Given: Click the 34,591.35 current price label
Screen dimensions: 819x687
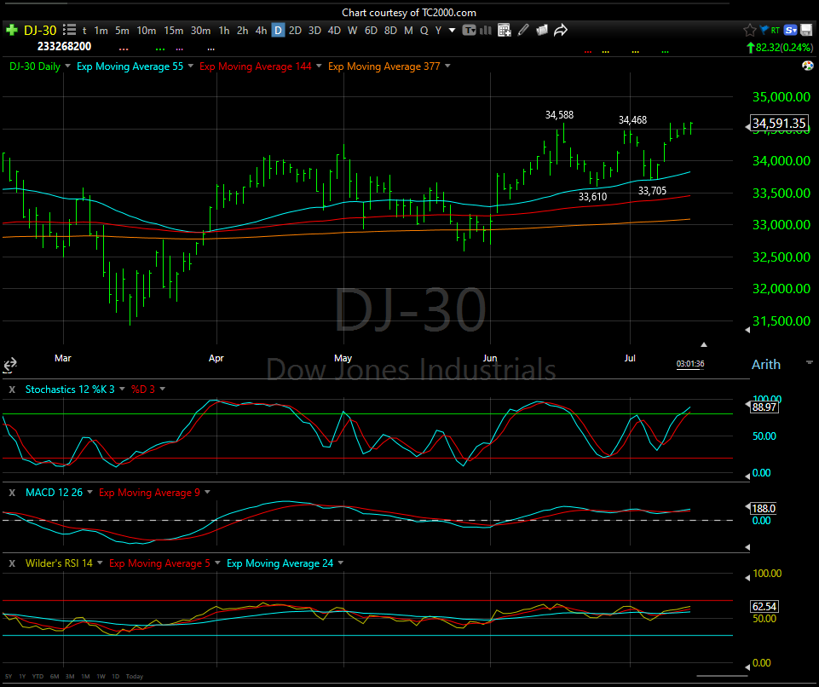Looking at the screenshot, I should [x=779, y=124].
